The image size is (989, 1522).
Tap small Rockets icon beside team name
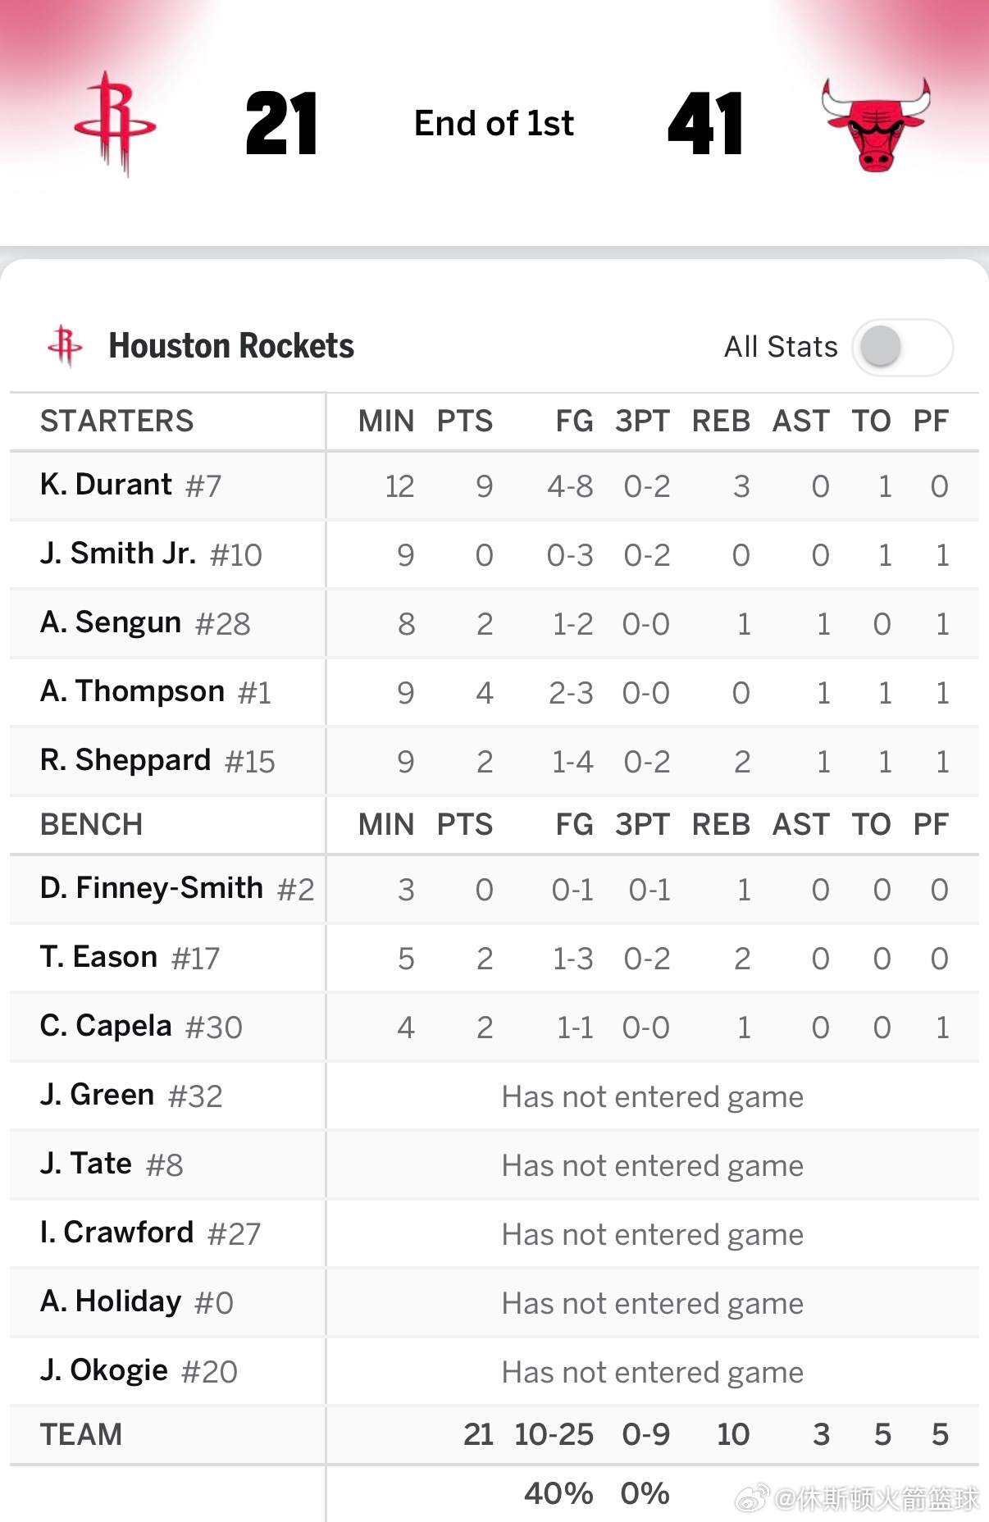66,345
